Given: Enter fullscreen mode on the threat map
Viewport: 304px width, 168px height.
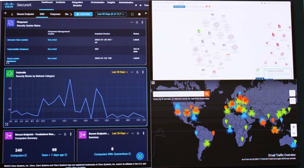Looking at the screenshot, I should (292, 93).
